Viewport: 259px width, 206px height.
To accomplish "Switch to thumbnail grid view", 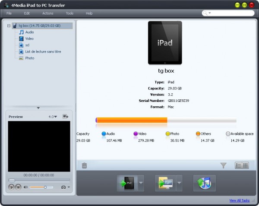I will pos(246,165).
